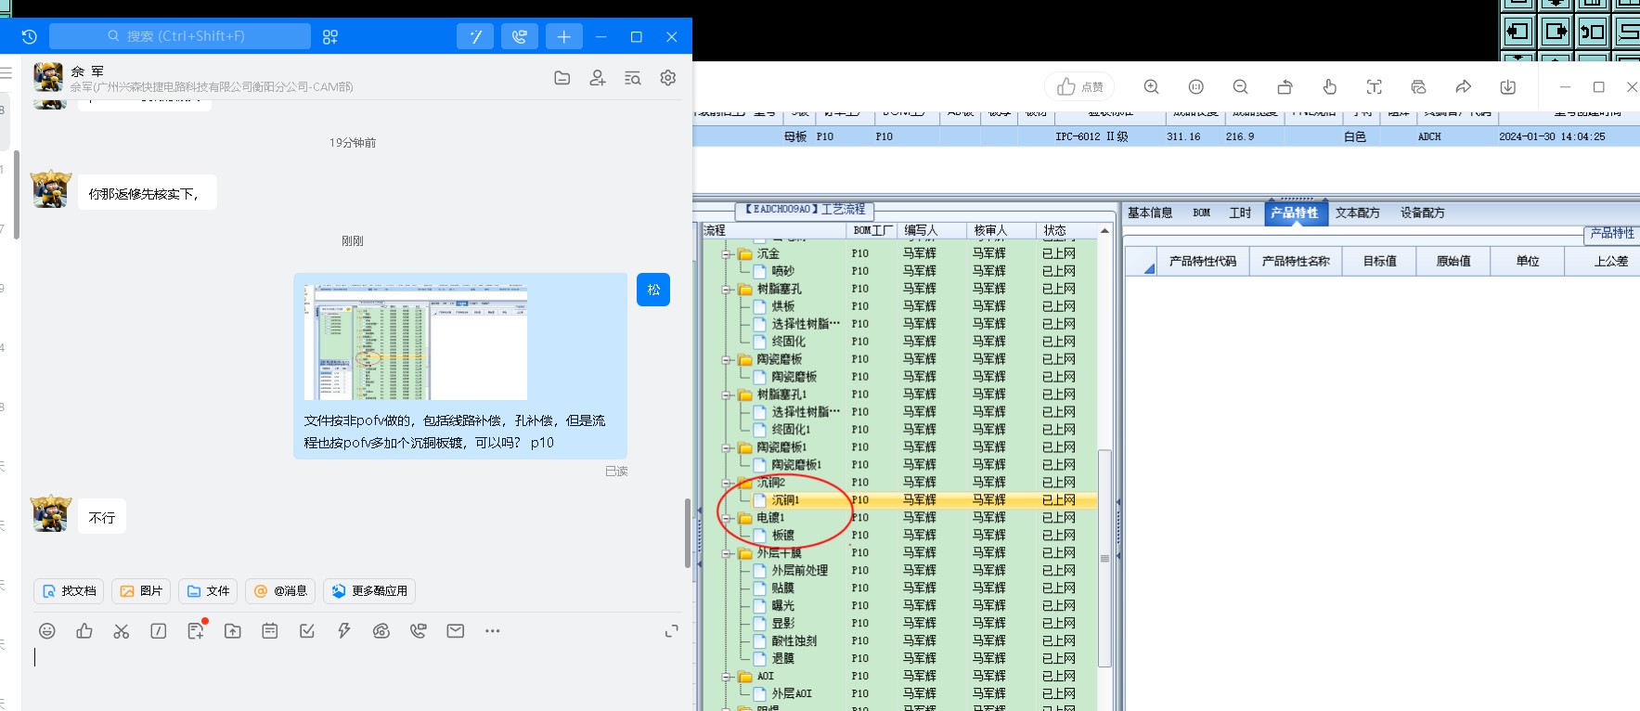This screenshot has height=711, width=1640.
Task: Switch to 基本信息 tab
Action: (x=1150, y=213)
